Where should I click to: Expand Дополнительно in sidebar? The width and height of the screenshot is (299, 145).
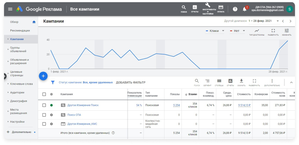(x=21, y=132)
